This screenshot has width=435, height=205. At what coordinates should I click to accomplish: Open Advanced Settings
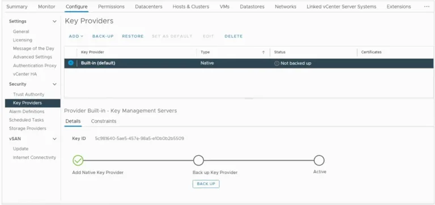coord(32,57)
